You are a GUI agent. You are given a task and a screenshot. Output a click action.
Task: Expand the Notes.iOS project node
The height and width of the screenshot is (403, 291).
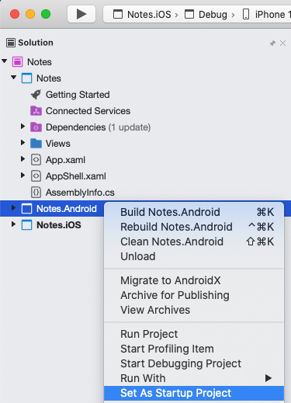pyautogui.click(x=13, y=224)
